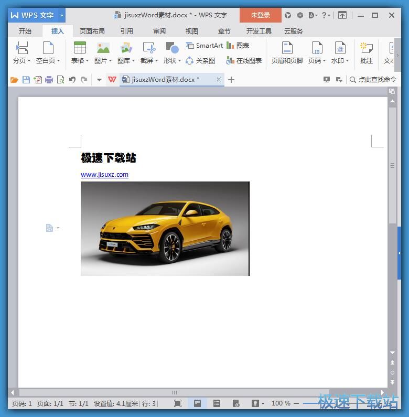Open a file using the folder icon
The image size is (409, 417).
(14, 80)
